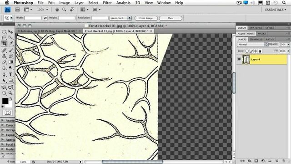Open the Crop tool preset picker
Viewport: 291px width, 164px height.
click(x=8, y=18)
